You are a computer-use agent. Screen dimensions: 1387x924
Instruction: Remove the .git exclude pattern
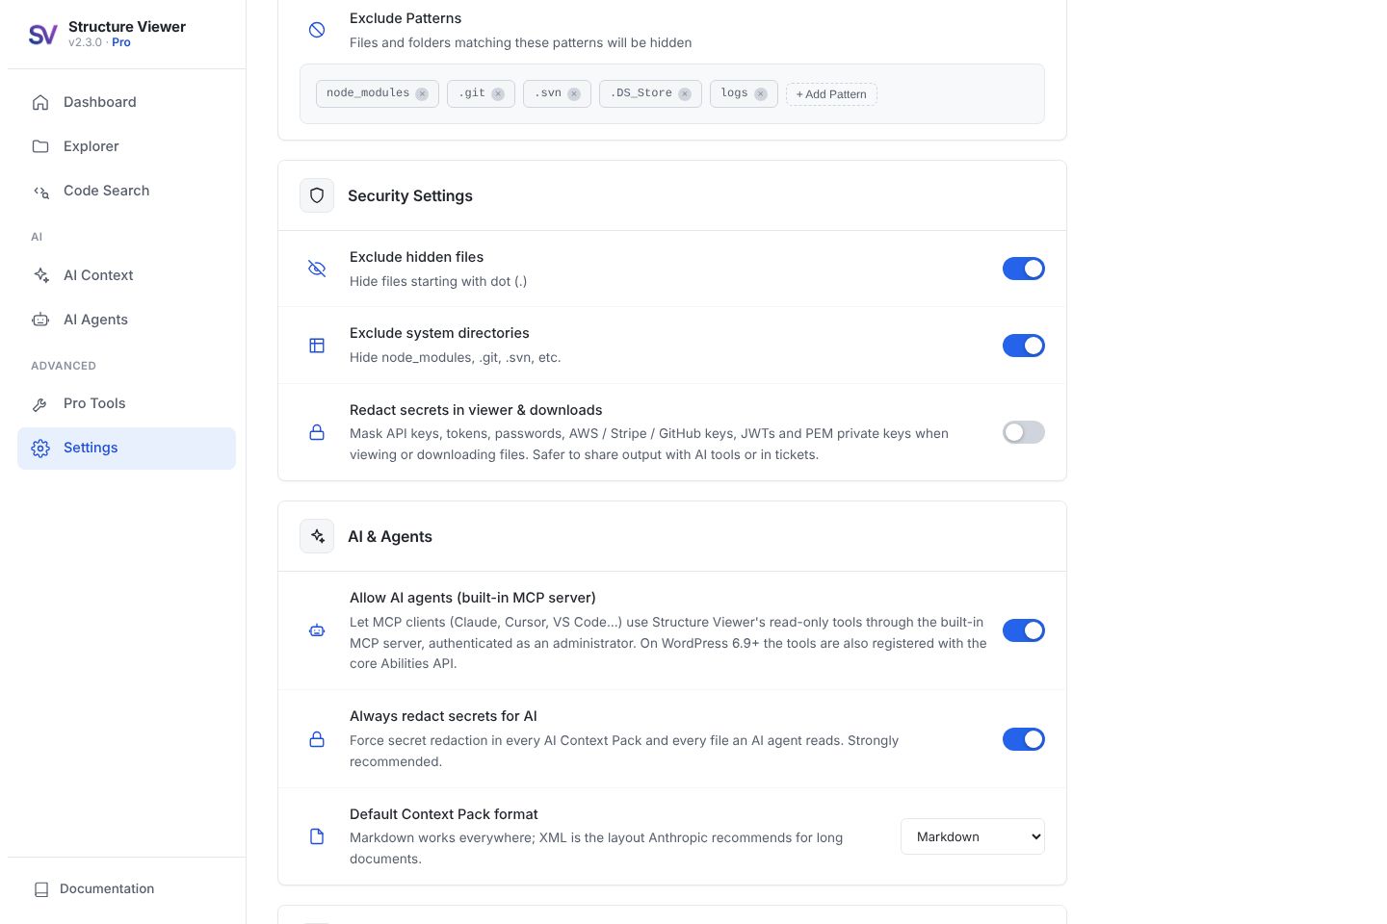498,94
